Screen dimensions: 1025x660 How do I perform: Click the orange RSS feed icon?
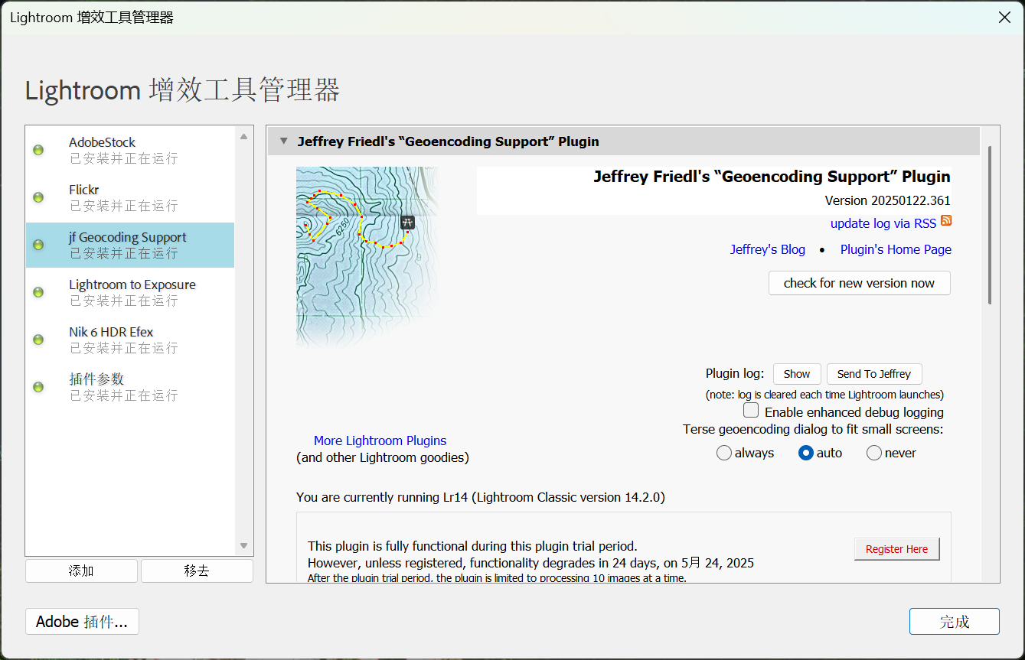point(946,221)
